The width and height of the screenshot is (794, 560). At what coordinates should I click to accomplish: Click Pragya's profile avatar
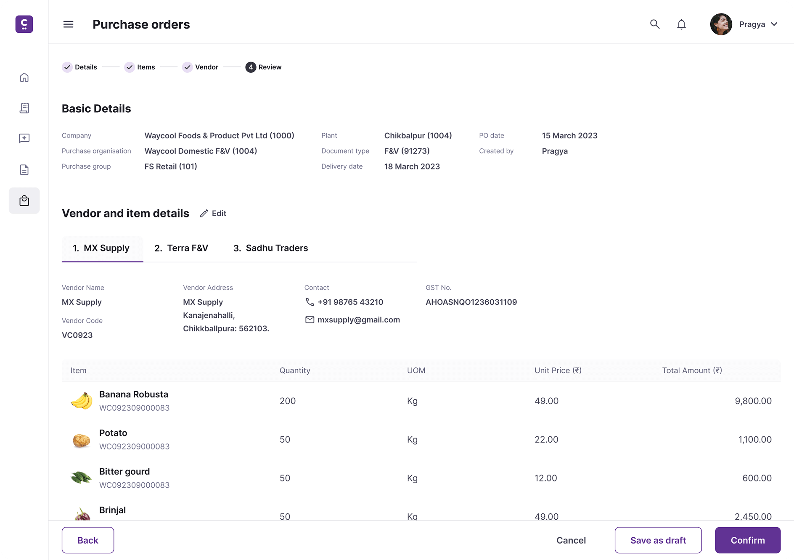click(721, 24)
